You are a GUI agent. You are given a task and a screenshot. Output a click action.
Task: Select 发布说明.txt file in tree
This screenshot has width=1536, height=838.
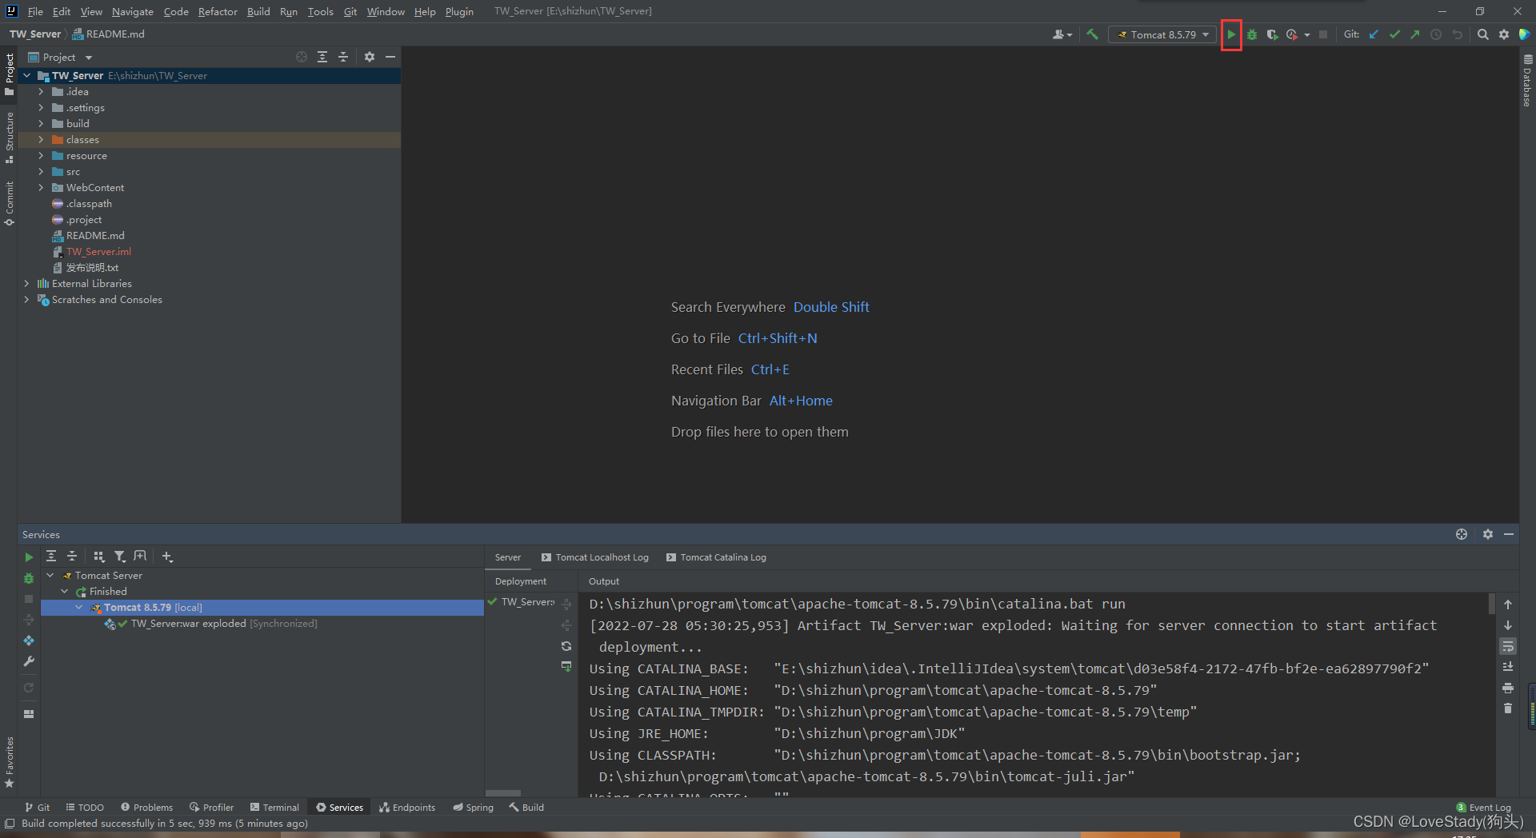coord(92,268)
